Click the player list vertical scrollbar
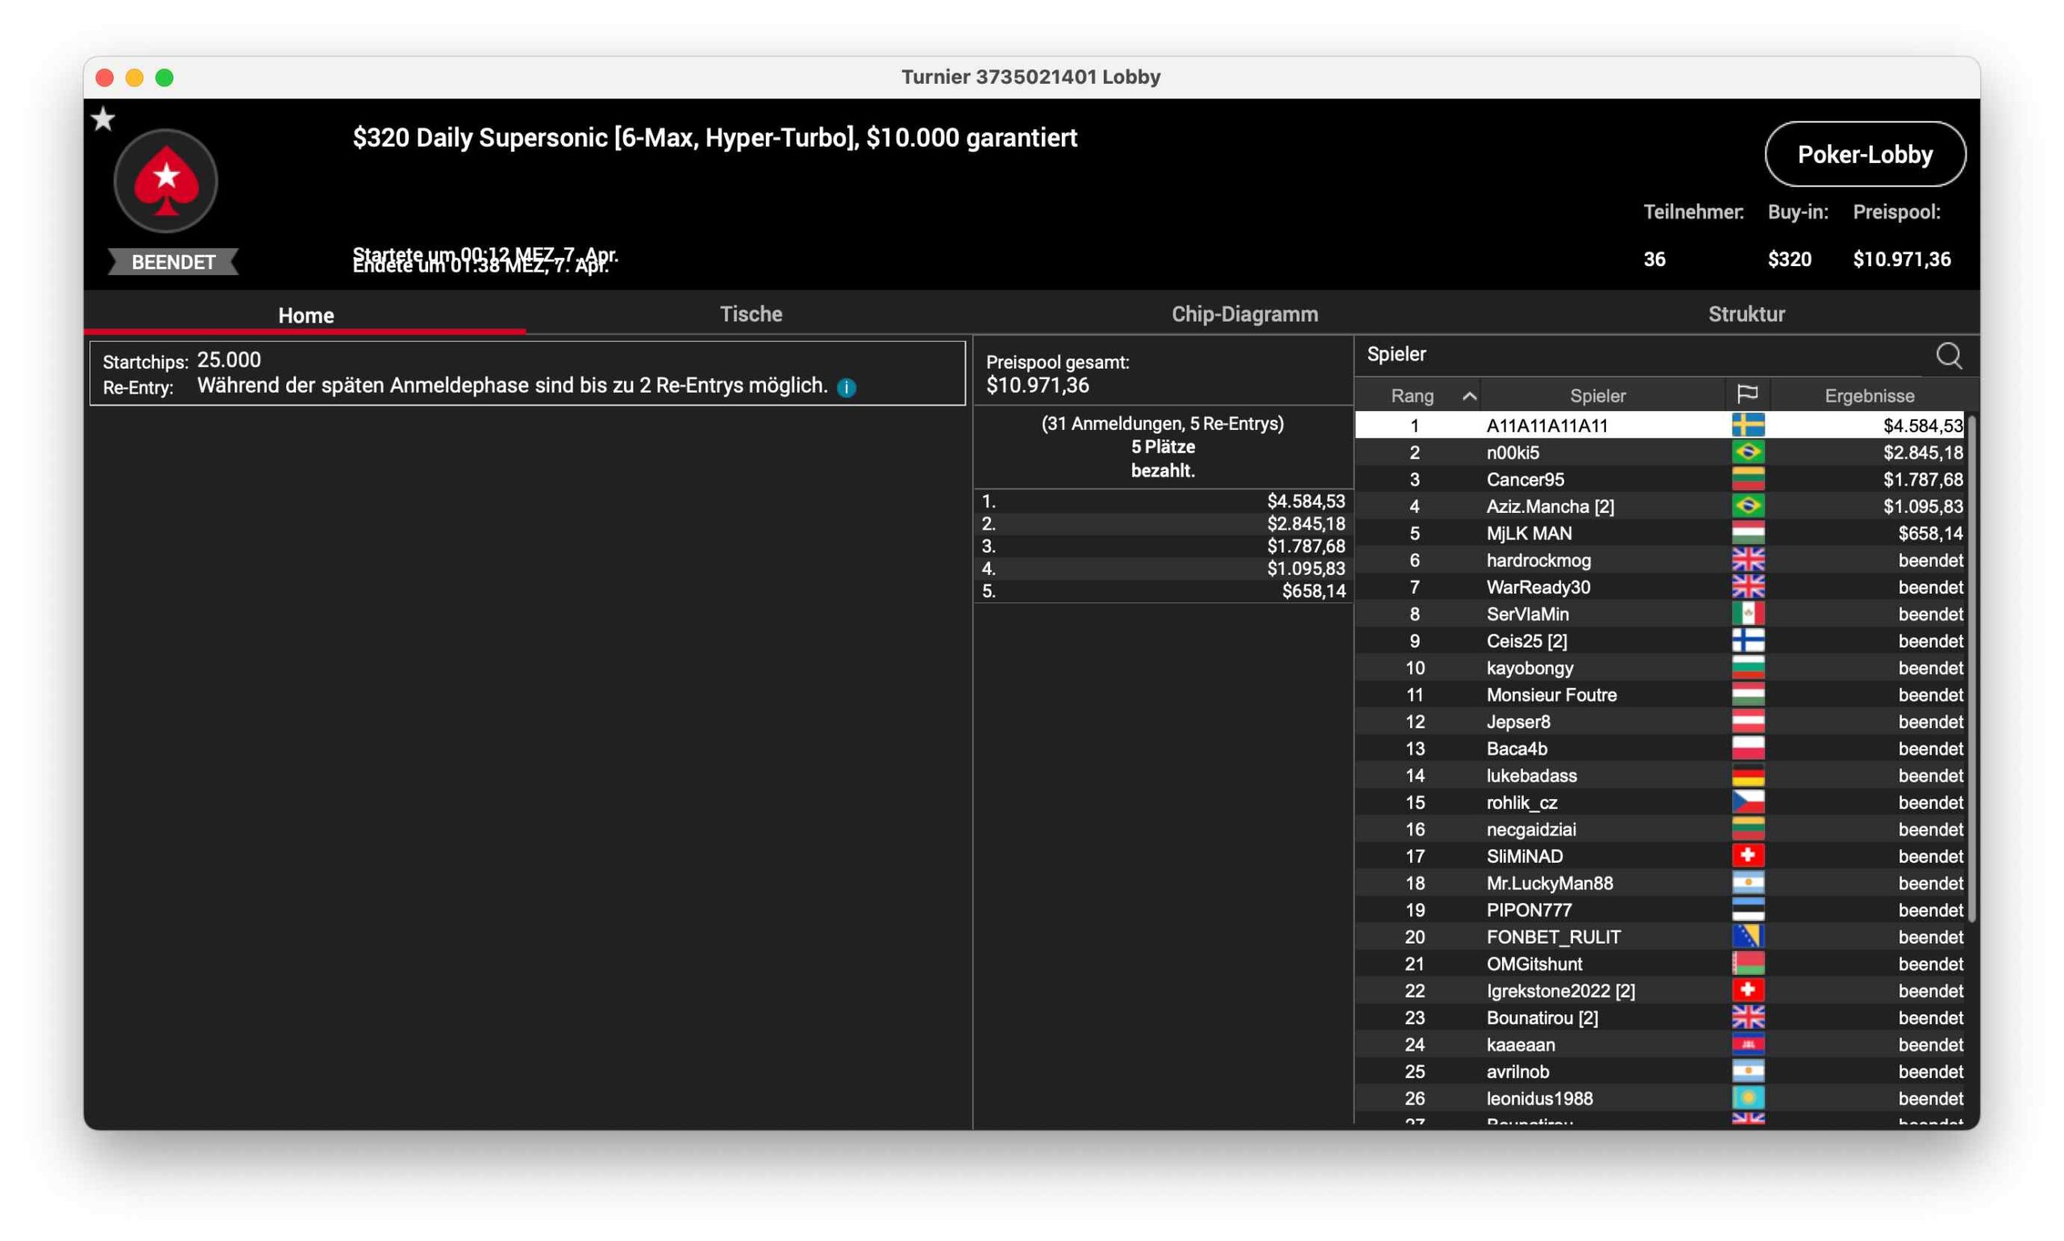 coord(1972,669)
